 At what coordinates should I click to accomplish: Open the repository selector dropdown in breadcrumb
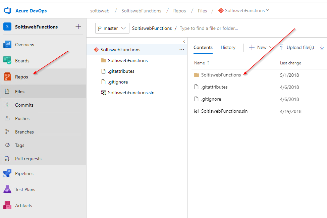243,10
